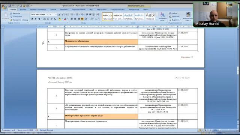
Task: Click the table move handle near the pasted table
Action: [x=198, y=52]
